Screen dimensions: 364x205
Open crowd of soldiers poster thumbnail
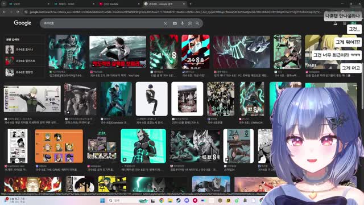click(221, 99)
